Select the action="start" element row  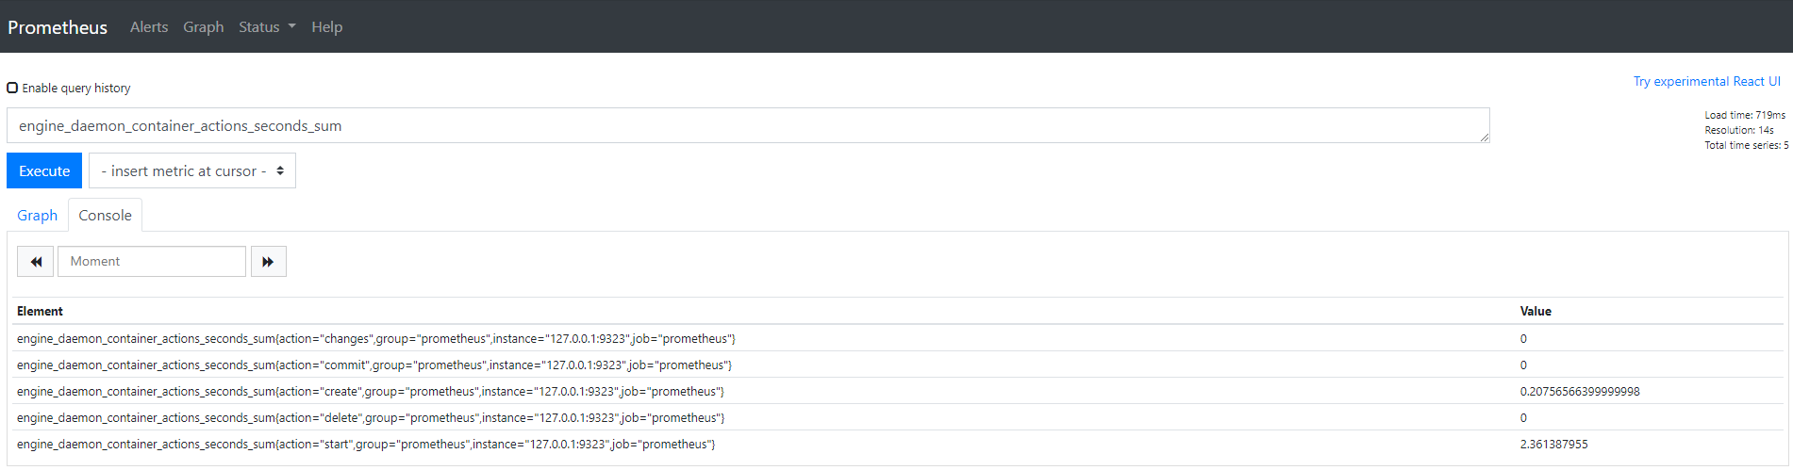[898, 444]
